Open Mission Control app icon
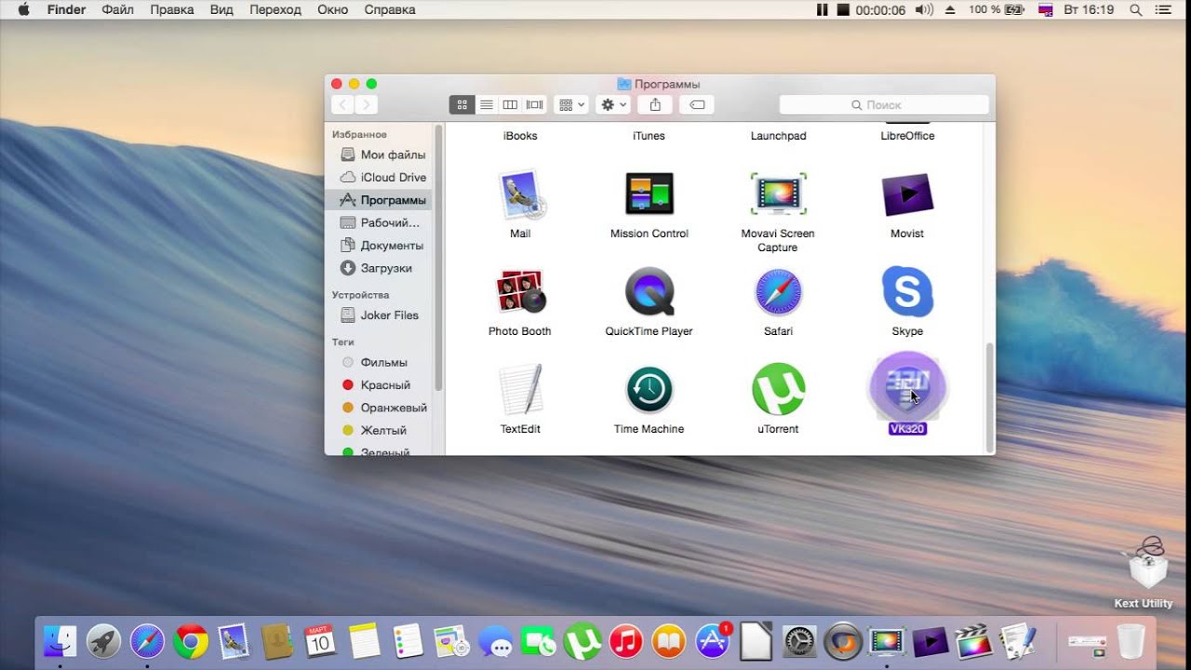 (649, 194)
